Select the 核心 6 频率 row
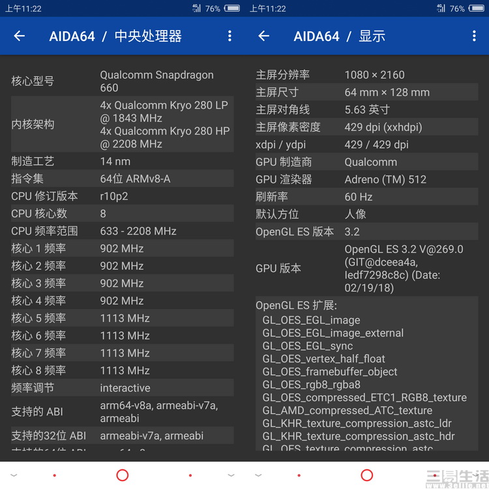 click(x=123, y=336)
